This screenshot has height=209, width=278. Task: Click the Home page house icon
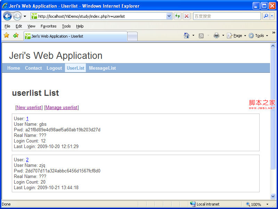click(x=187, y=36)
